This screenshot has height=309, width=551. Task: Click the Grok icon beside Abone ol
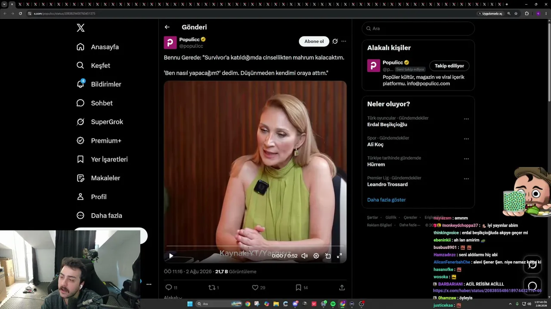coord(335,41)
